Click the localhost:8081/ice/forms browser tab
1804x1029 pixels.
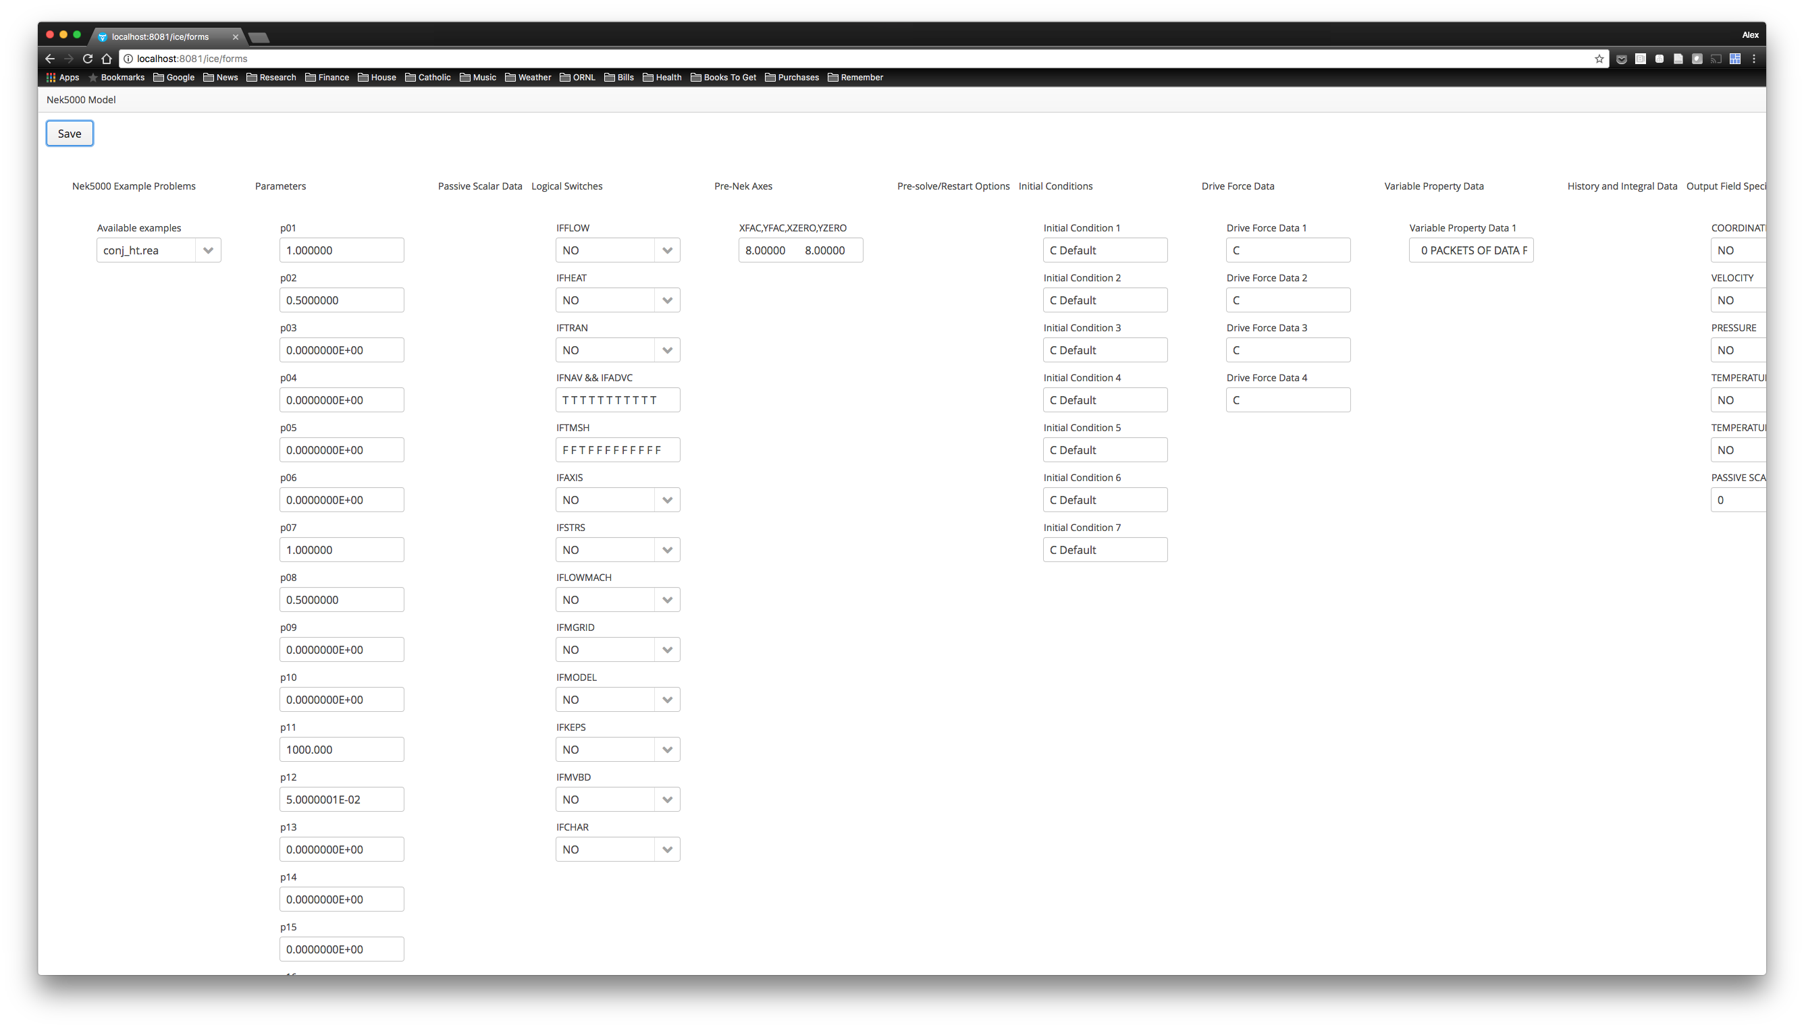[160, 36]
